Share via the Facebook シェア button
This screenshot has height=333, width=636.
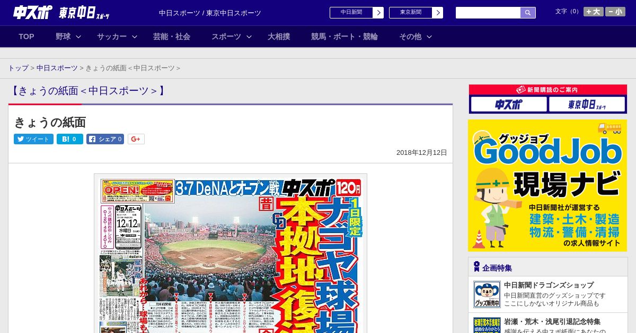[105, 139]
